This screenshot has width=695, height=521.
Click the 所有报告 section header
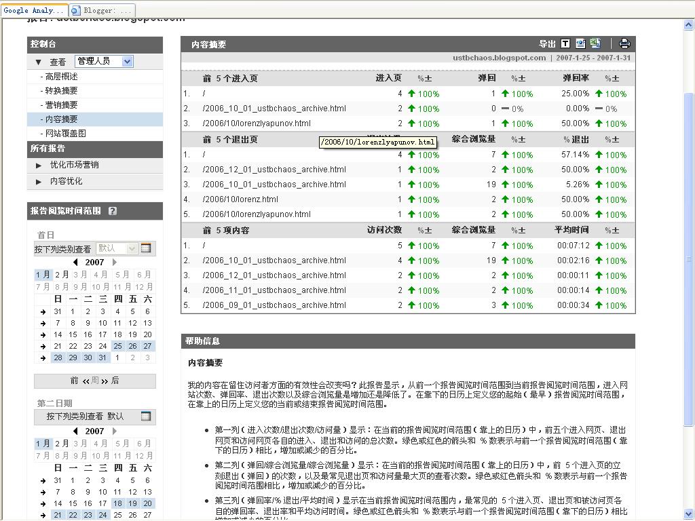pyautogui.click(x=95, y=149)
